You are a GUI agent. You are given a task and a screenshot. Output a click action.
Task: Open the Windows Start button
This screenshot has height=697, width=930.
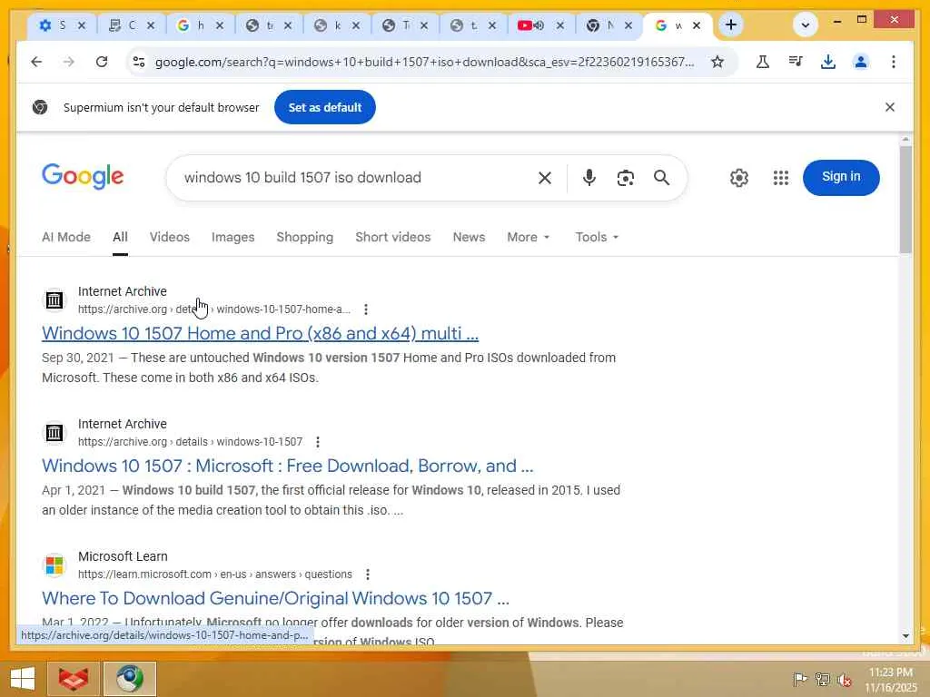[x=23, y=679]
